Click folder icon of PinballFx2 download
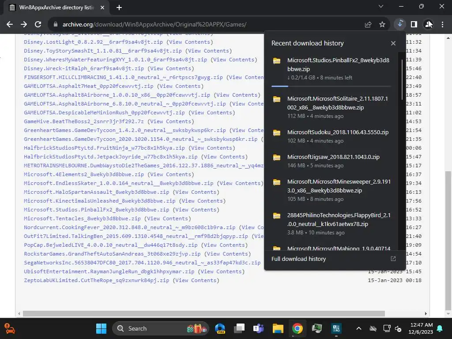This screenshot has width=452, height=339. click(277, 60)
